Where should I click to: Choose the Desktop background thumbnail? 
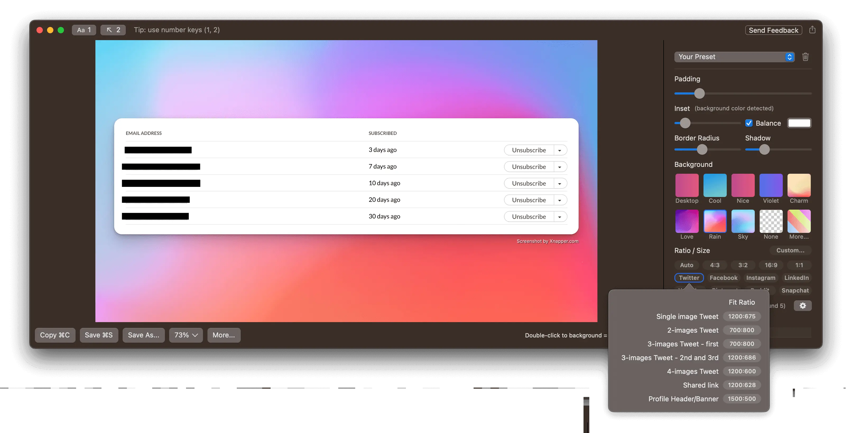pos(687,185)
